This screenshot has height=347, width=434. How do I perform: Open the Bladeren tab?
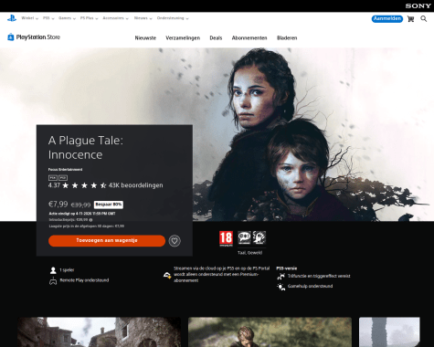[287, 38]
